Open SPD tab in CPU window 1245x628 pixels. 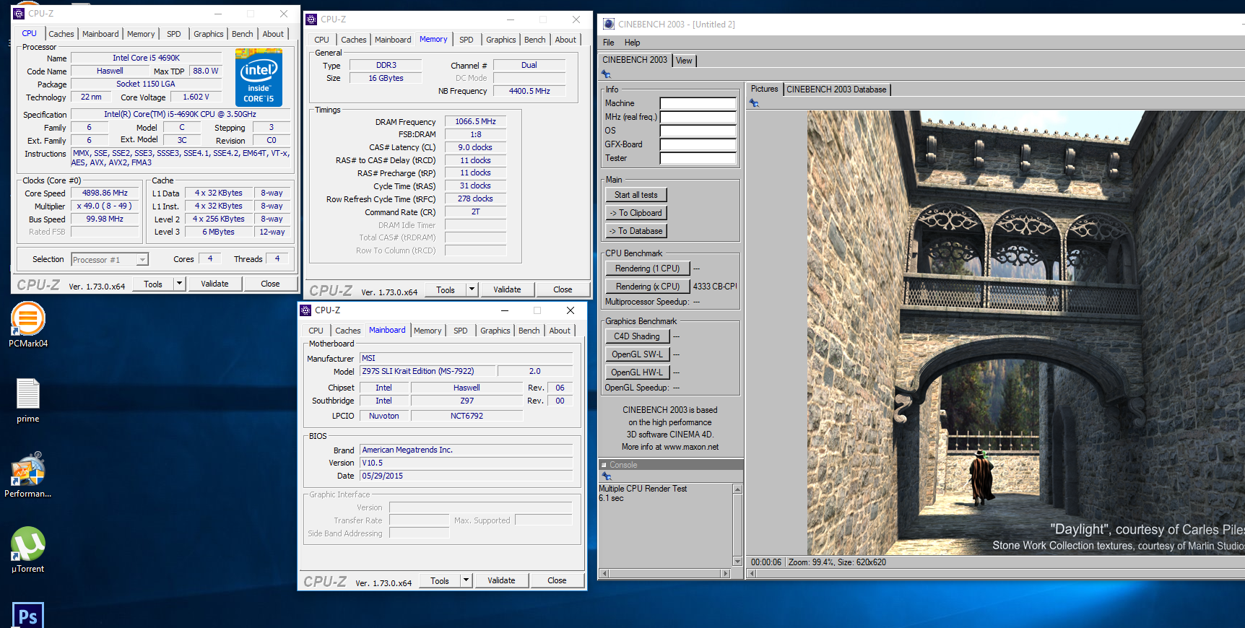pos(174,34)
